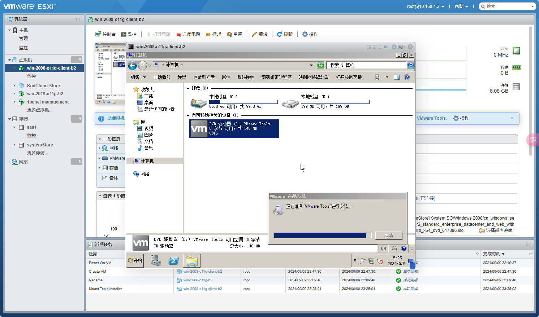Open the VM console (控制台) toolbar button

(x=105, y=34)
